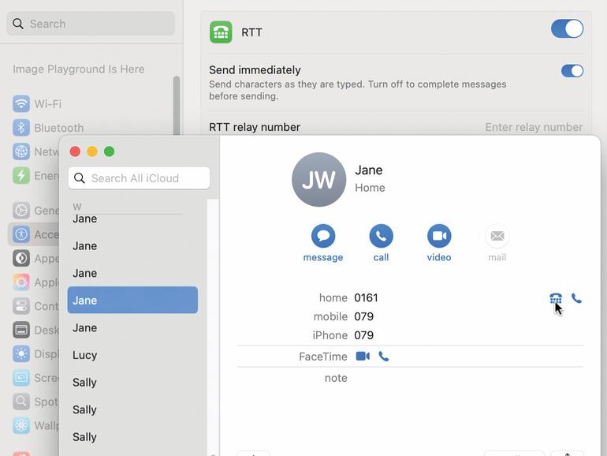Open Wi-Fi settings icon in sidebar
This screenshot has height=456, width=607.
coord(21,104)
